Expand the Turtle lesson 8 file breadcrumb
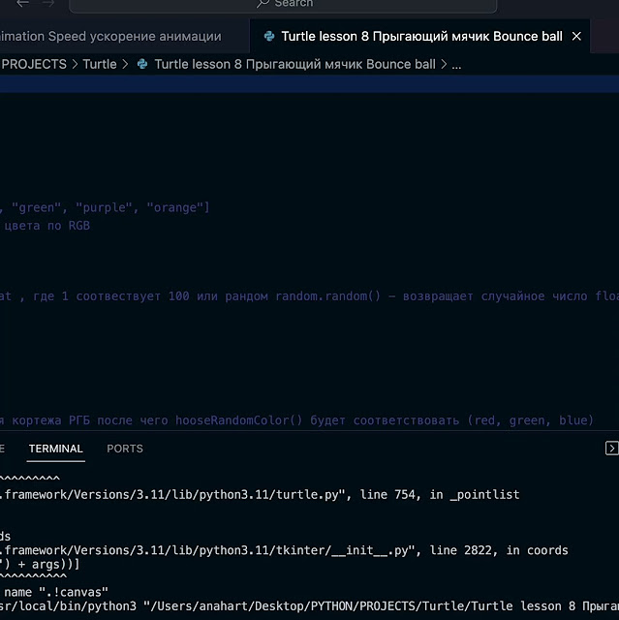The image size is (619, 620). coord(294,65)
